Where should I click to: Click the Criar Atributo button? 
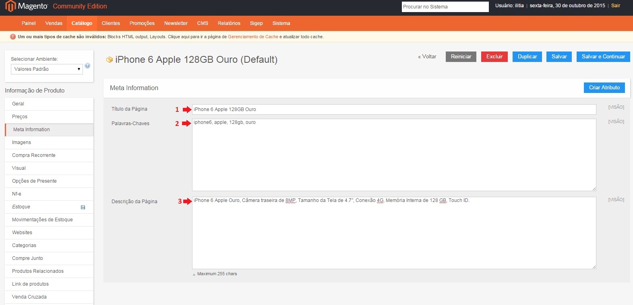click(x=604, y=88)
